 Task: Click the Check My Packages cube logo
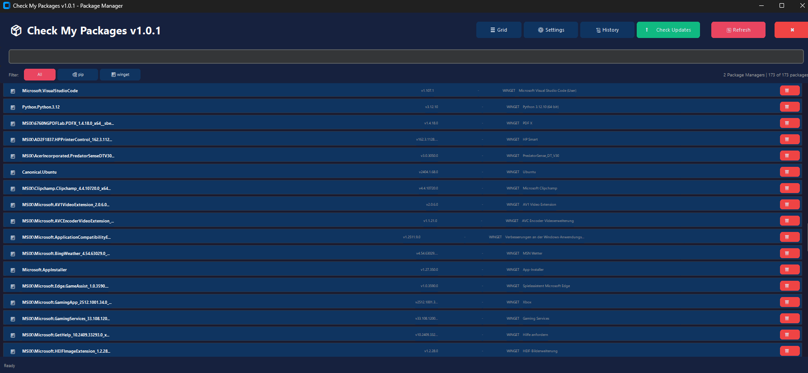[16, 30]
